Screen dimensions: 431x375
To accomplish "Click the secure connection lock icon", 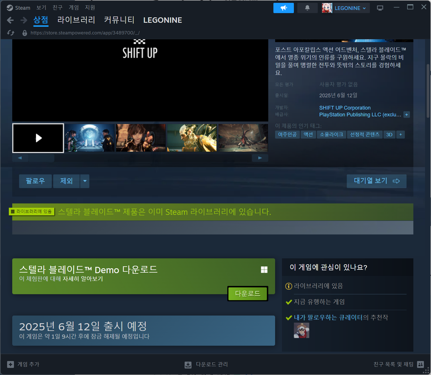I will pos(25,33).
